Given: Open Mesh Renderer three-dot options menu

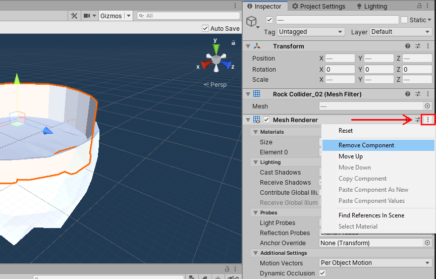Looking at the screenshot, I should tap(428, 120).
